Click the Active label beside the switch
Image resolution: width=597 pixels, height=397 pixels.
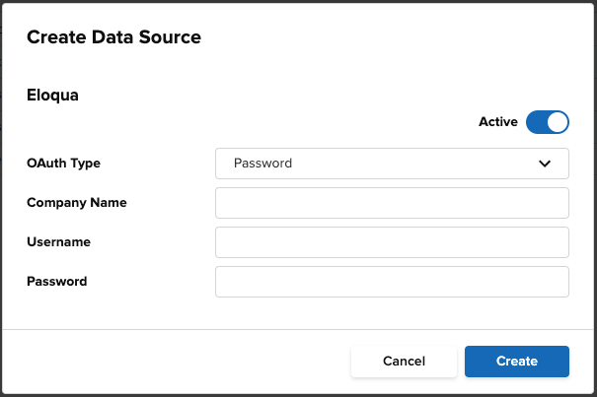[498, 122]
